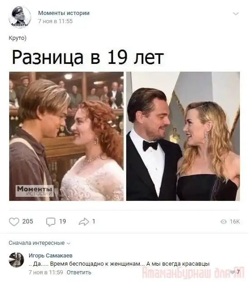
Task: Open the right red carpet photo
Action: [x=183, y=136]
